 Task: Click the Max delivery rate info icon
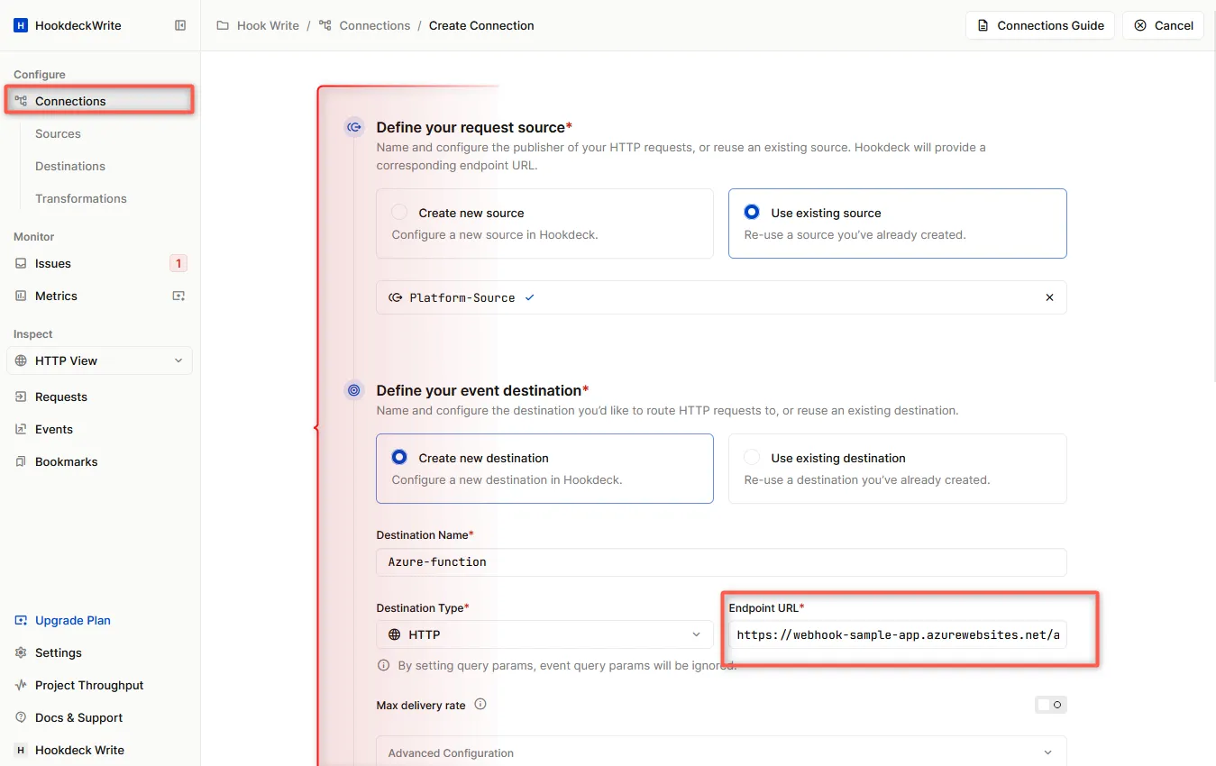(480, 705)
